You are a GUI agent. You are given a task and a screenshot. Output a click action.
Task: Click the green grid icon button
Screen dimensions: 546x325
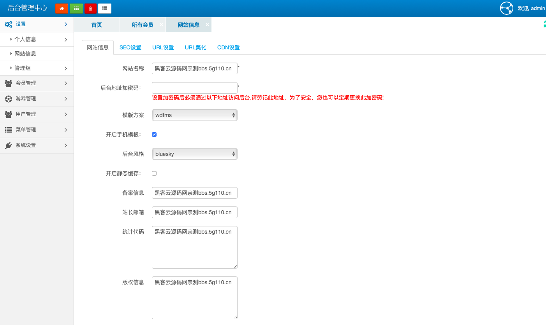[x=76, y=8]
